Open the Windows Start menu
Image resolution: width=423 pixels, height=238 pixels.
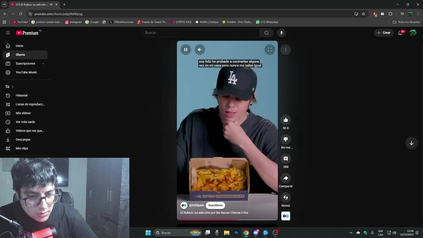(x=148, y=233)
